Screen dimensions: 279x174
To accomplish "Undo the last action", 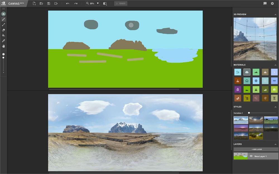I will tap(68, 3).
